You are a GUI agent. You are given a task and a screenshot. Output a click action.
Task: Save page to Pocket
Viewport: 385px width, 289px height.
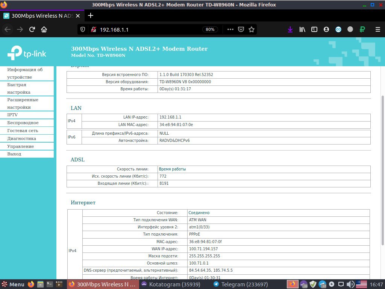click(x=241, y=29)
